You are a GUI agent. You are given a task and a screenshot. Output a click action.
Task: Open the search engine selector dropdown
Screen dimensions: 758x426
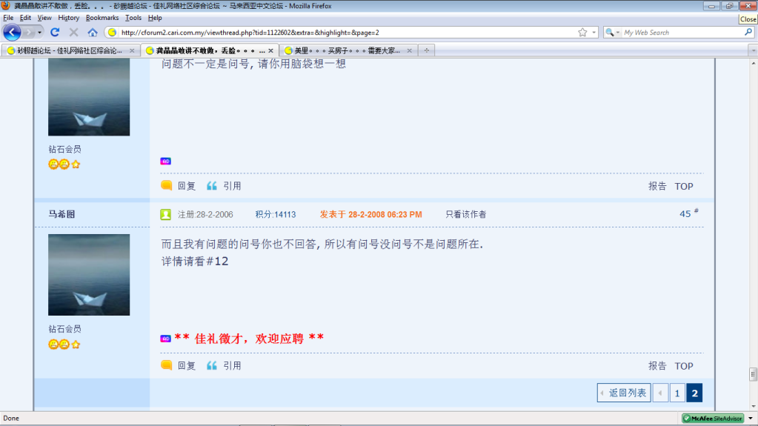point(612,33)
